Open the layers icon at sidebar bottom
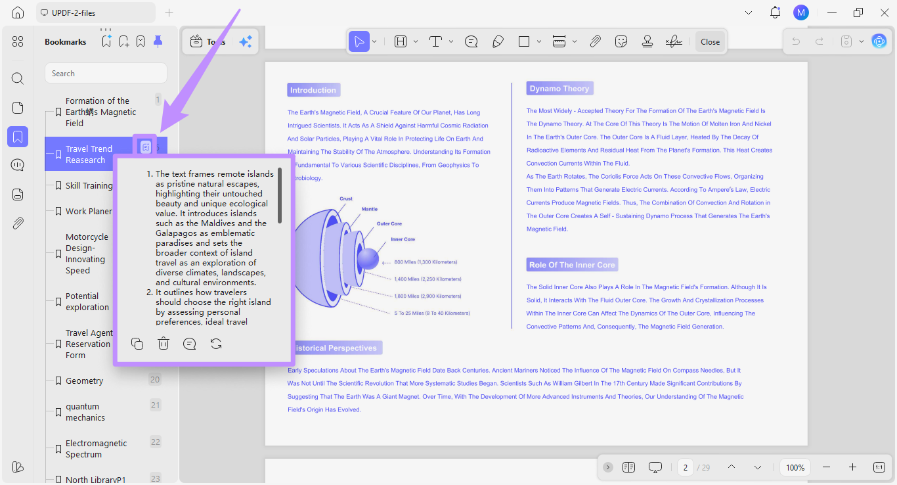The width and height of the screenshot is (897, 485). pos(18,467)
